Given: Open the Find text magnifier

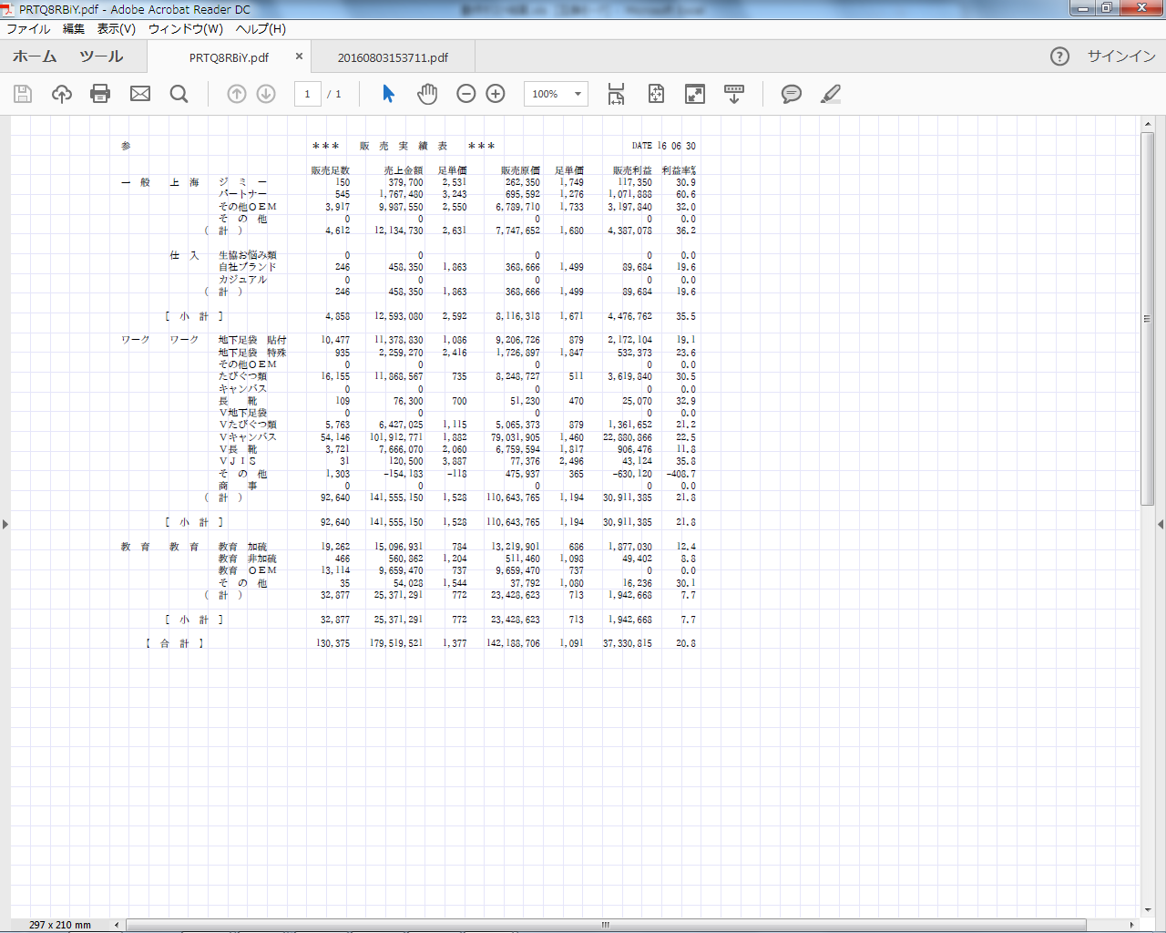Looking at the screenshot, I should pos(179,94).
